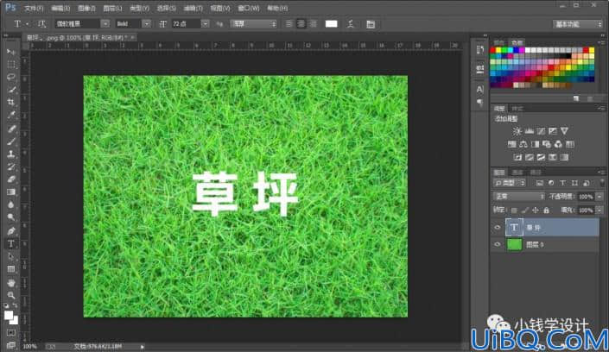Open the layer opacity dropdown arrow
This screenshot has width=609, height=352.
[x=599, y=197]
